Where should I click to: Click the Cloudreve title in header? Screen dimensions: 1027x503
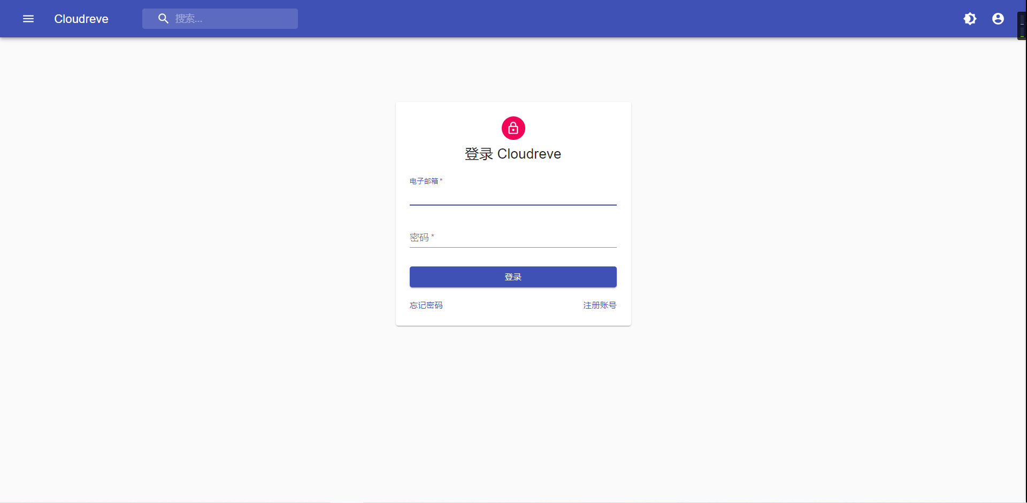point(81,19)
